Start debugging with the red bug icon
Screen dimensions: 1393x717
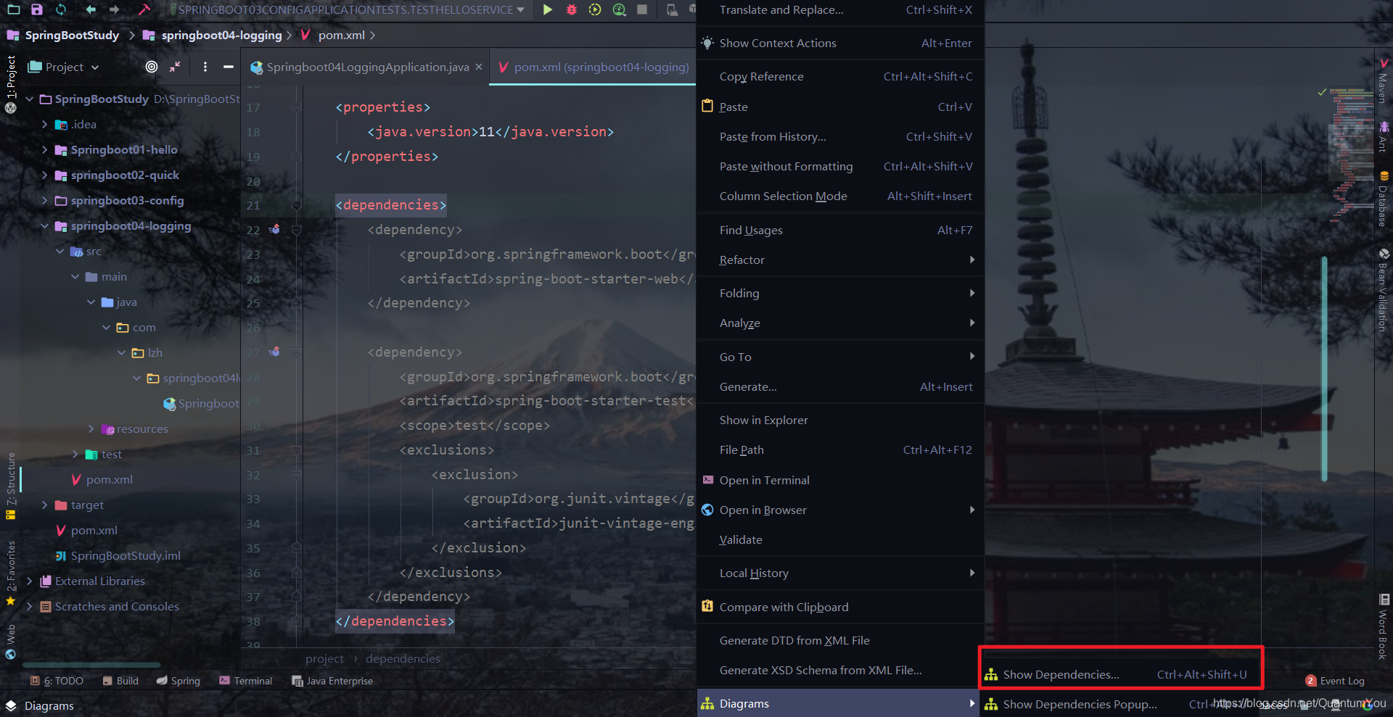[572, 9]
